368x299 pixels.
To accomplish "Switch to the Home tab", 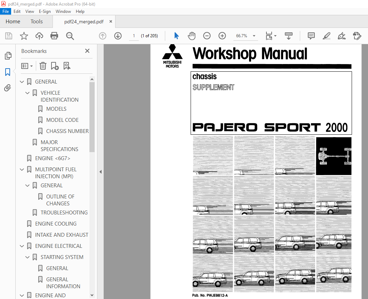I will pyautogui.click(x=13, y=22).
